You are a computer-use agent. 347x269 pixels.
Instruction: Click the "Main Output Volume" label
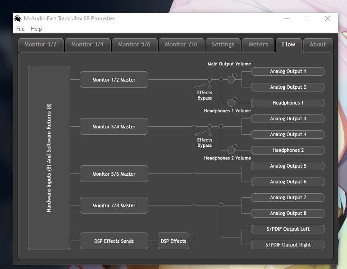coord(229,64)
